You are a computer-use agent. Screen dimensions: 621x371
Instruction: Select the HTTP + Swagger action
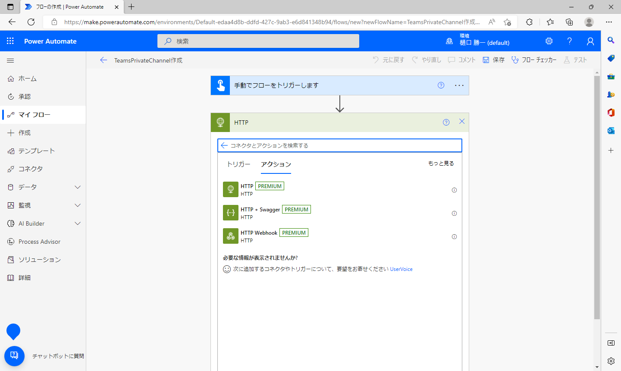click(x=340, y=213)
